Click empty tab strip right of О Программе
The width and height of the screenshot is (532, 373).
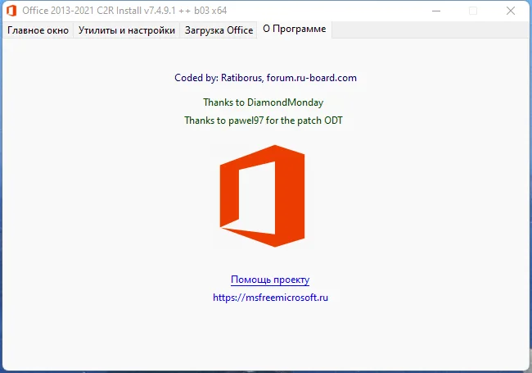[x=426, y=30]
